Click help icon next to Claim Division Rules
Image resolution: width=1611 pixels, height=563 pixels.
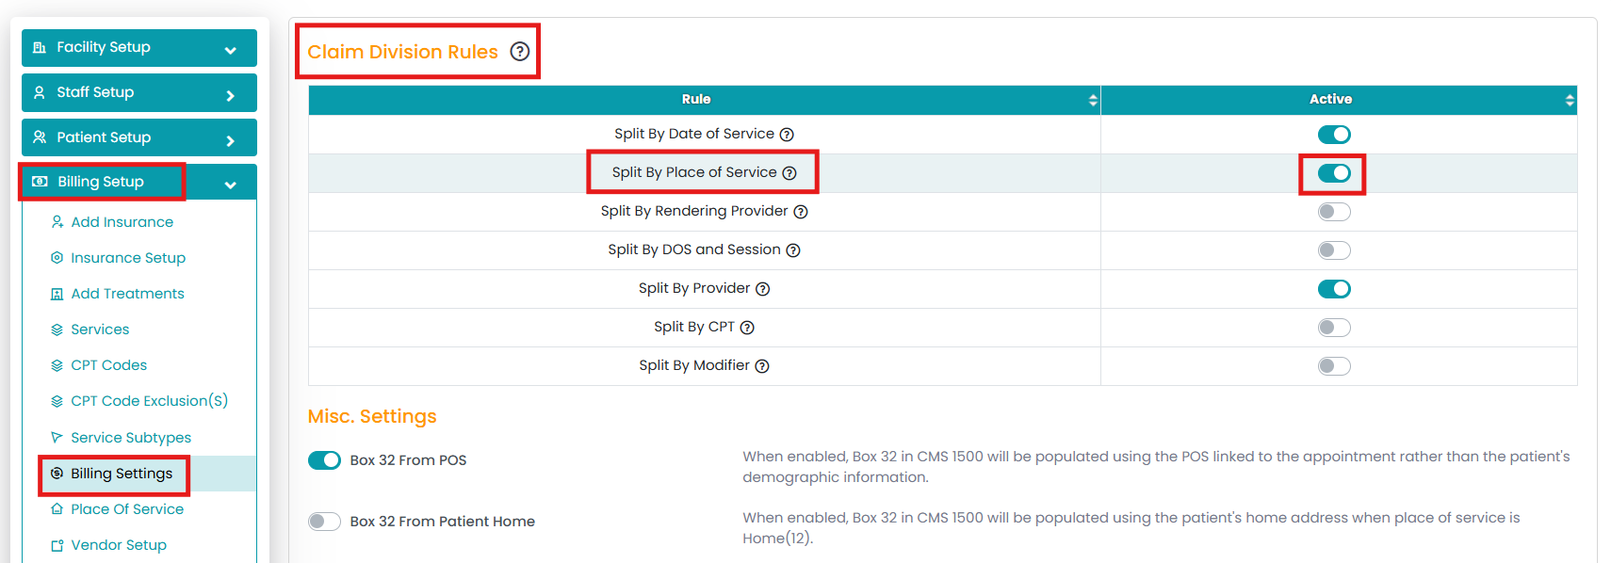pos(520,52)
